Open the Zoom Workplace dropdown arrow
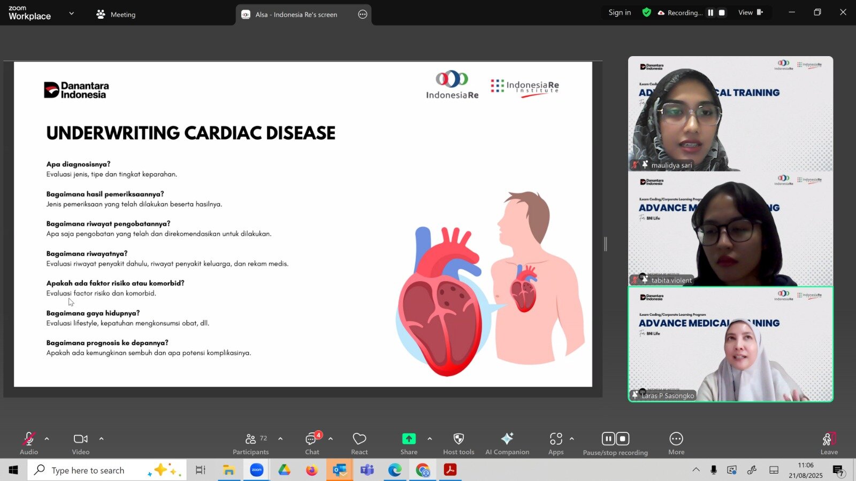Screen dimensions: 856x481 (72, 13)
